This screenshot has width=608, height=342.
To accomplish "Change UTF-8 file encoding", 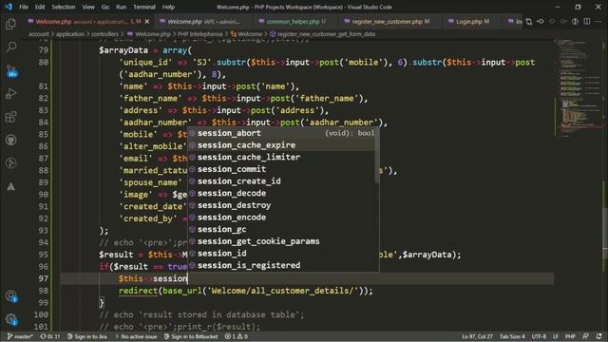I will 539,336.
